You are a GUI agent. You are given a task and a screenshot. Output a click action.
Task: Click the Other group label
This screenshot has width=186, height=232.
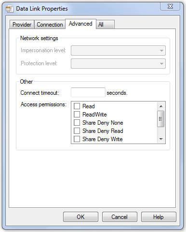click(x=27, y=82)
